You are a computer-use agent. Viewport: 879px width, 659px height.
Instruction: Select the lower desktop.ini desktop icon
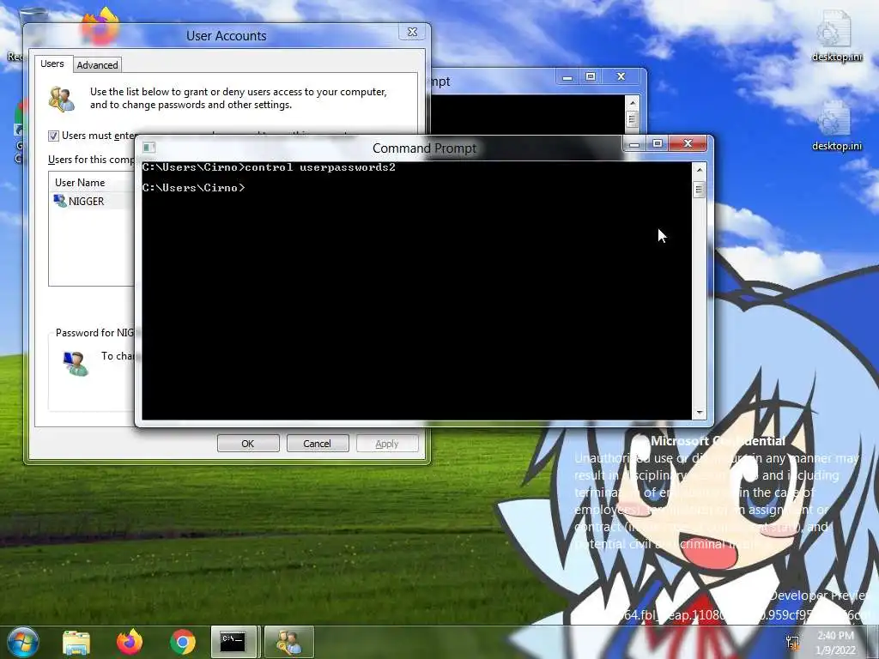click(836, 126)
